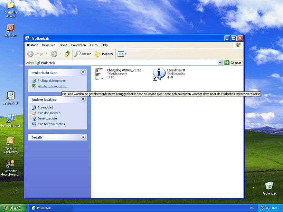Image resolution: width=283 pixels, height=212 pixels.
Task: Open the address bar dropdown
Action: click(220, 62)
